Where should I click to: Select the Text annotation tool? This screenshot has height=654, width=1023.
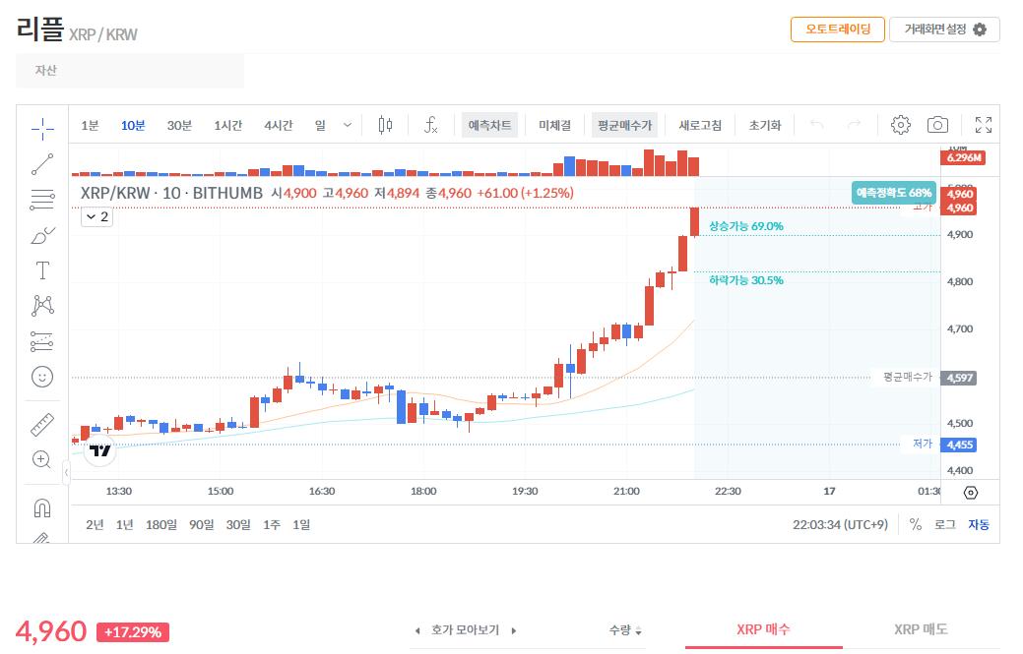click(x=42, y=270)
